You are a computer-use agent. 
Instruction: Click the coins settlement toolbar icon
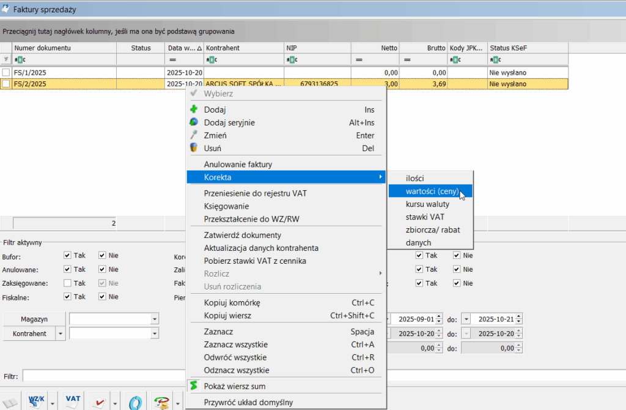pos(161,402)
